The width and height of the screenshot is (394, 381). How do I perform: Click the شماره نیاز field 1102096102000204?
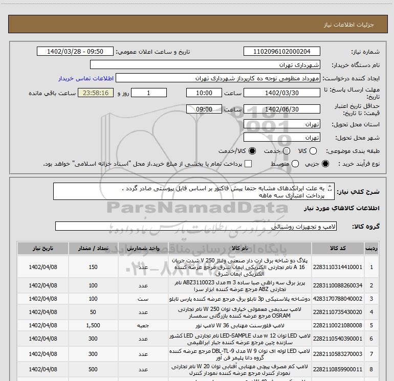coord(281,51)
